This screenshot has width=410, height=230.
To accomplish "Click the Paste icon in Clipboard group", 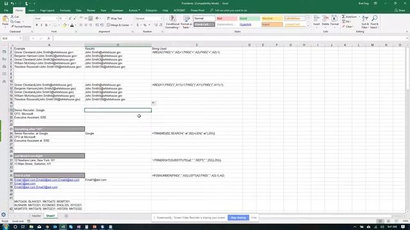I will pos(5,19).
